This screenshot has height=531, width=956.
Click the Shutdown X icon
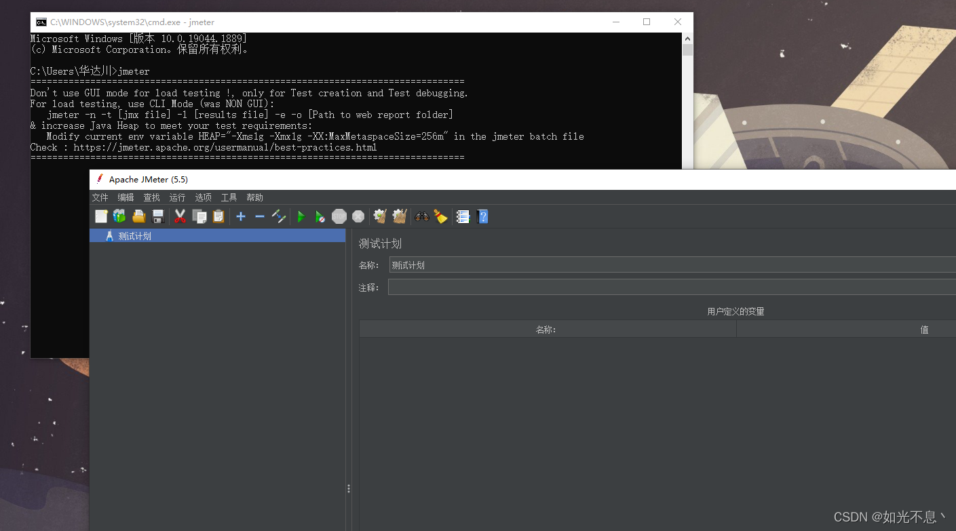pyautogui.click(x=358, y=216)
